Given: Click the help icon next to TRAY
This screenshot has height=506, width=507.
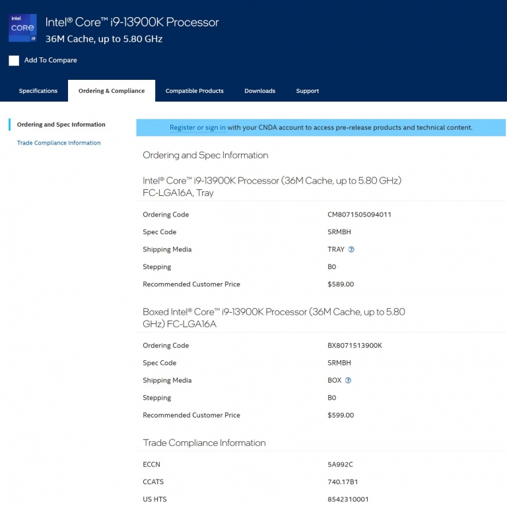Looking at the screenshot, I should click(x=351, y=249).
